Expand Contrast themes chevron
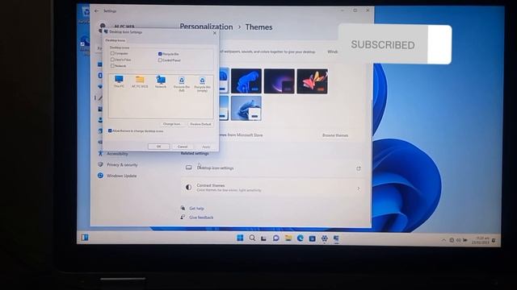 pyautogui.click(x=359, y=188)
